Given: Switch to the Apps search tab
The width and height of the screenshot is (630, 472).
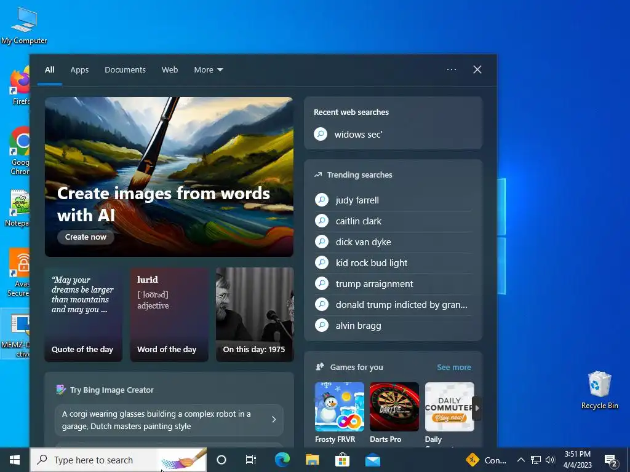Looking at the screenshot, I should (x=79, y=70).
